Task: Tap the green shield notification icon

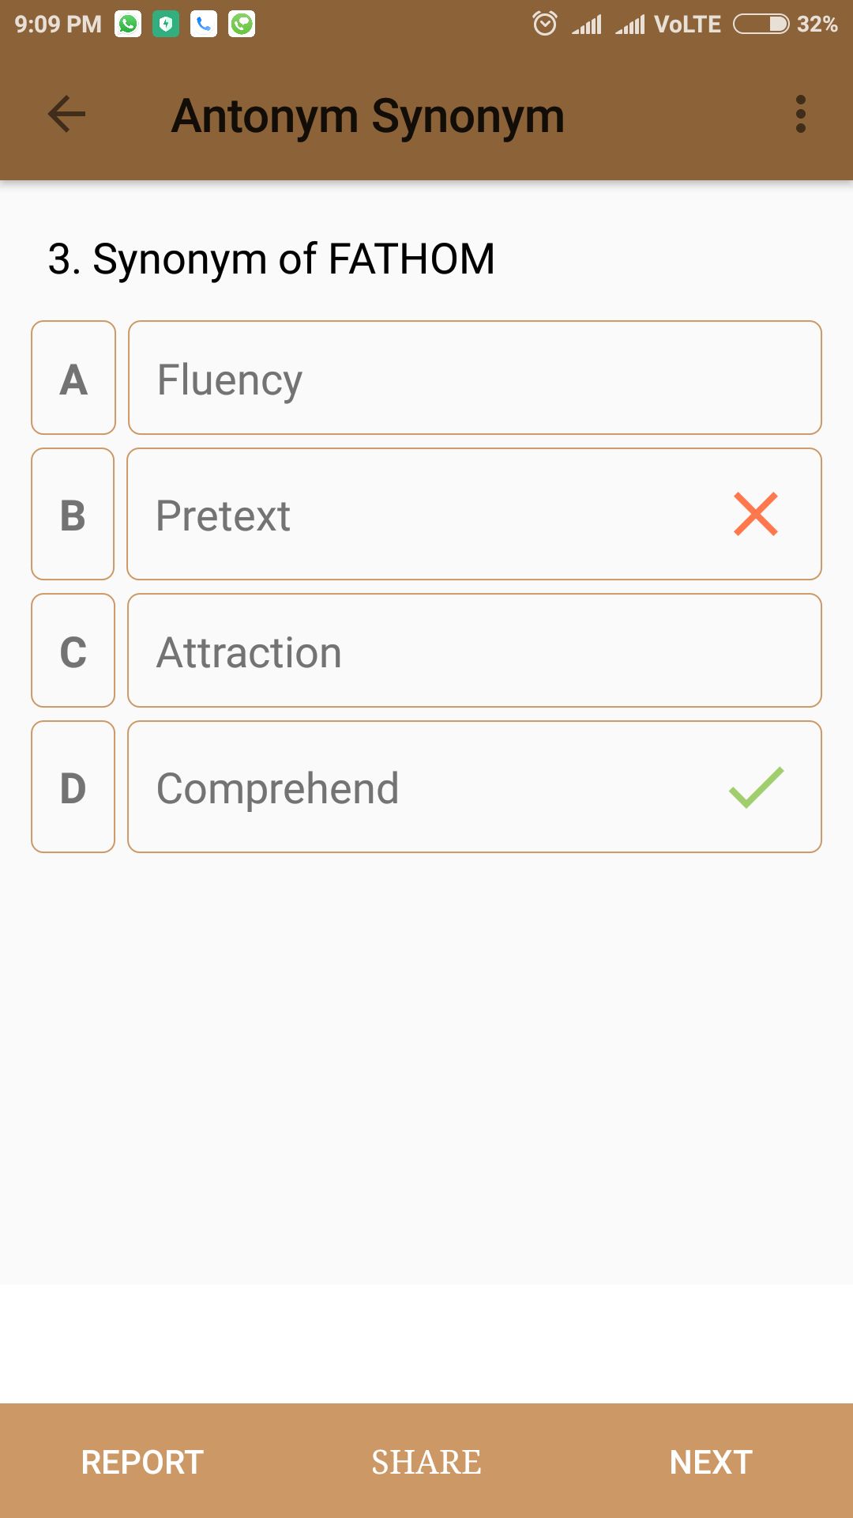Action: point(166,25)
